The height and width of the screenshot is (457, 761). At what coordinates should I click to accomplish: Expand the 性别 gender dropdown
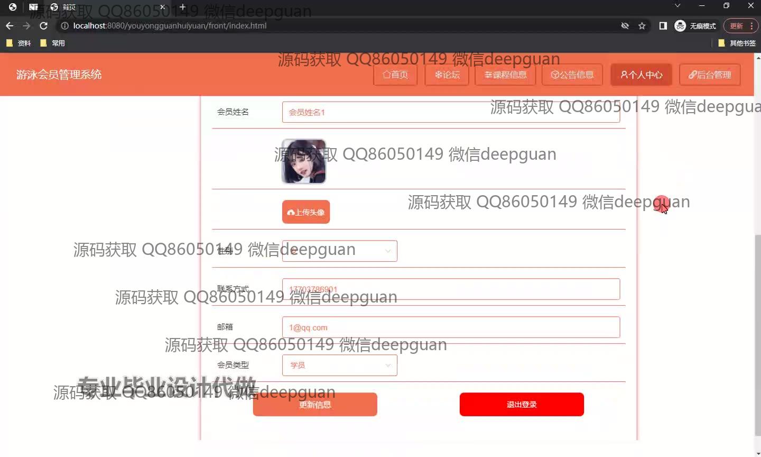point(339,251)
